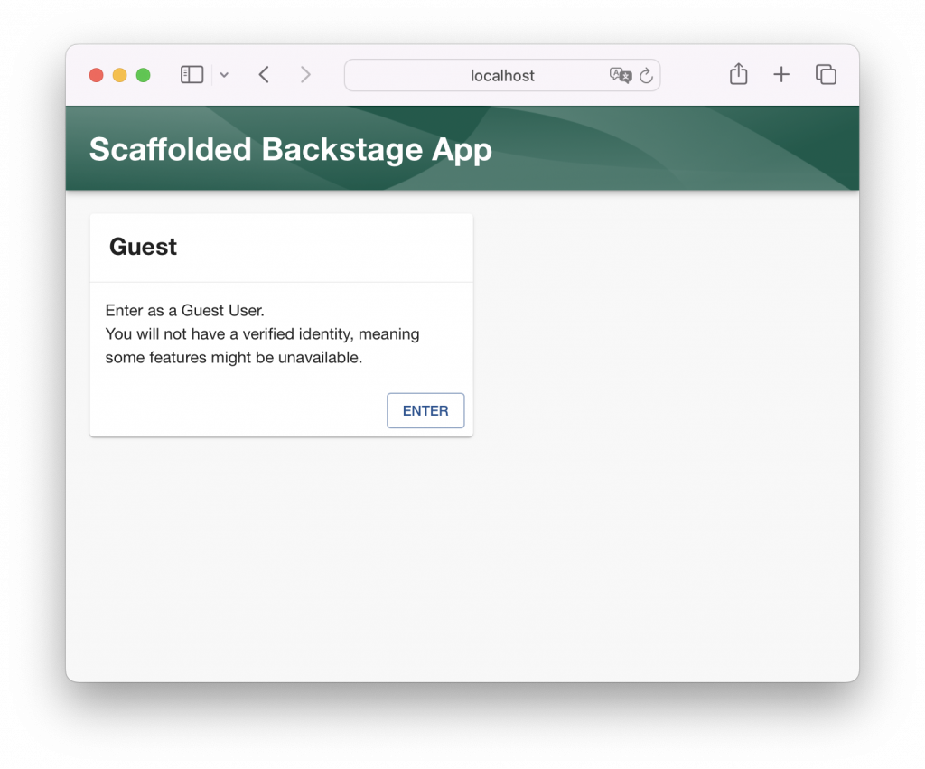Viewport: 925px width, 769px height.
Task: Go back using the back arrow
Action: click(x=264, y=75)
